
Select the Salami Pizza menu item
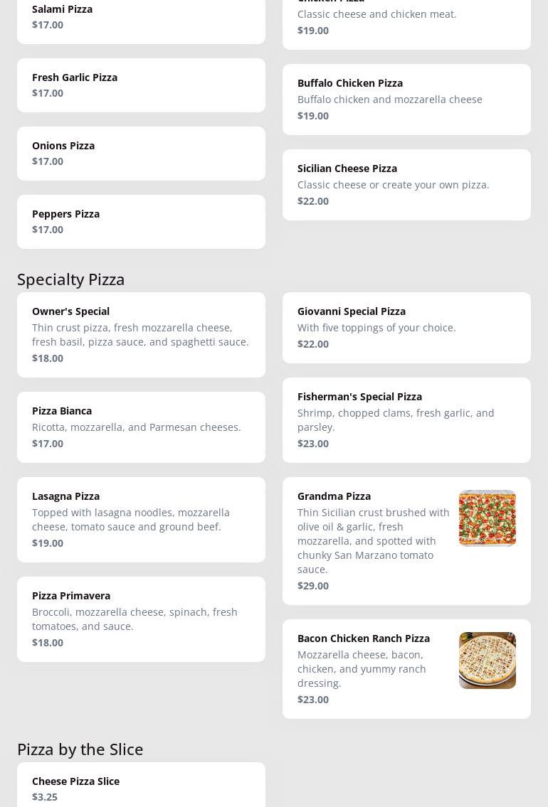point(141,18)
